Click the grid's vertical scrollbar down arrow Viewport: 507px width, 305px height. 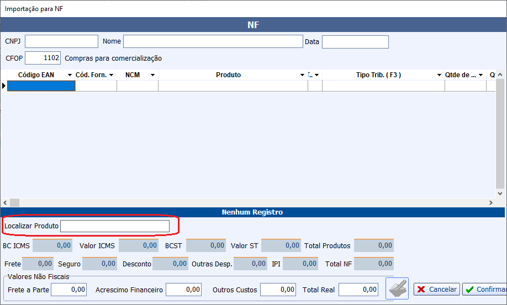pos(500,194)
